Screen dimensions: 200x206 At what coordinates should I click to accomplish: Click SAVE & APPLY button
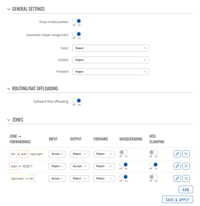coord(177,200)
